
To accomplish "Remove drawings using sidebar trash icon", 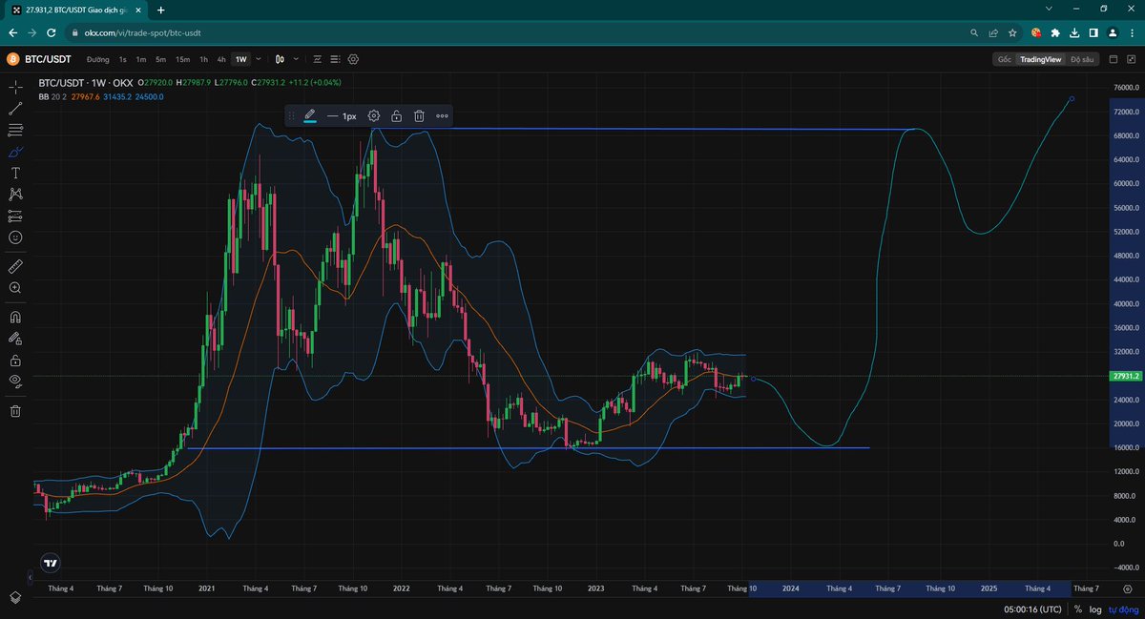I will [15, 411].
